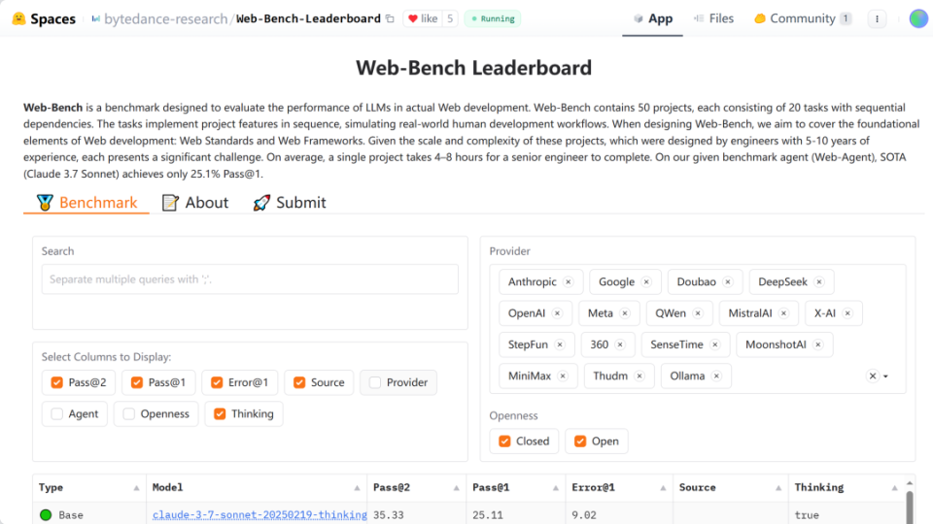Click the Spaces text link

[x=52, y=19]
